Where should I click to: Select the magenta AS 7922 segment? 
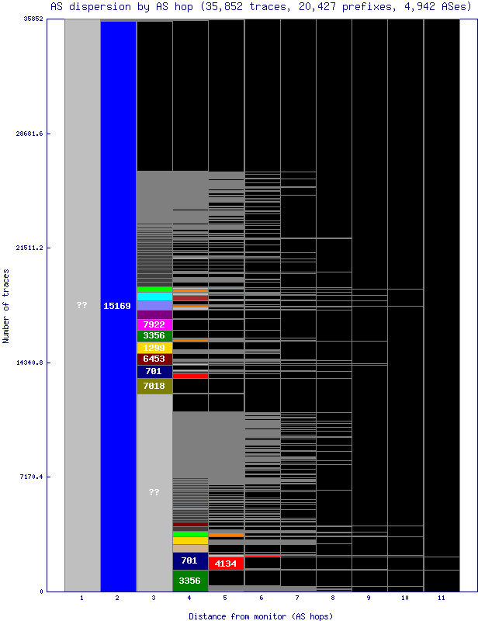pyautogui.click(x=154, y=324)
